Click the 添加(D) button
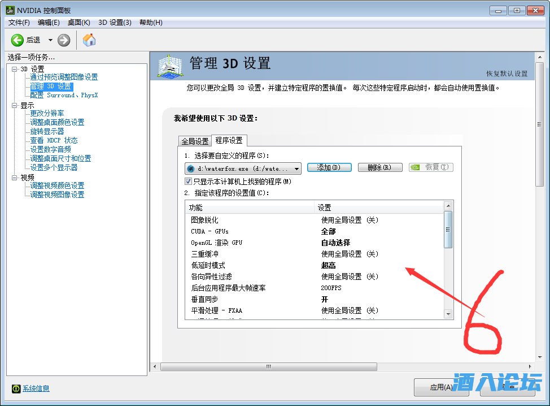This screenshot has width=550, height=406. pos(329,167)
